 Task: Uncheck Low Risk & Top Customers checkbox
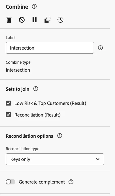click(8, 103)
